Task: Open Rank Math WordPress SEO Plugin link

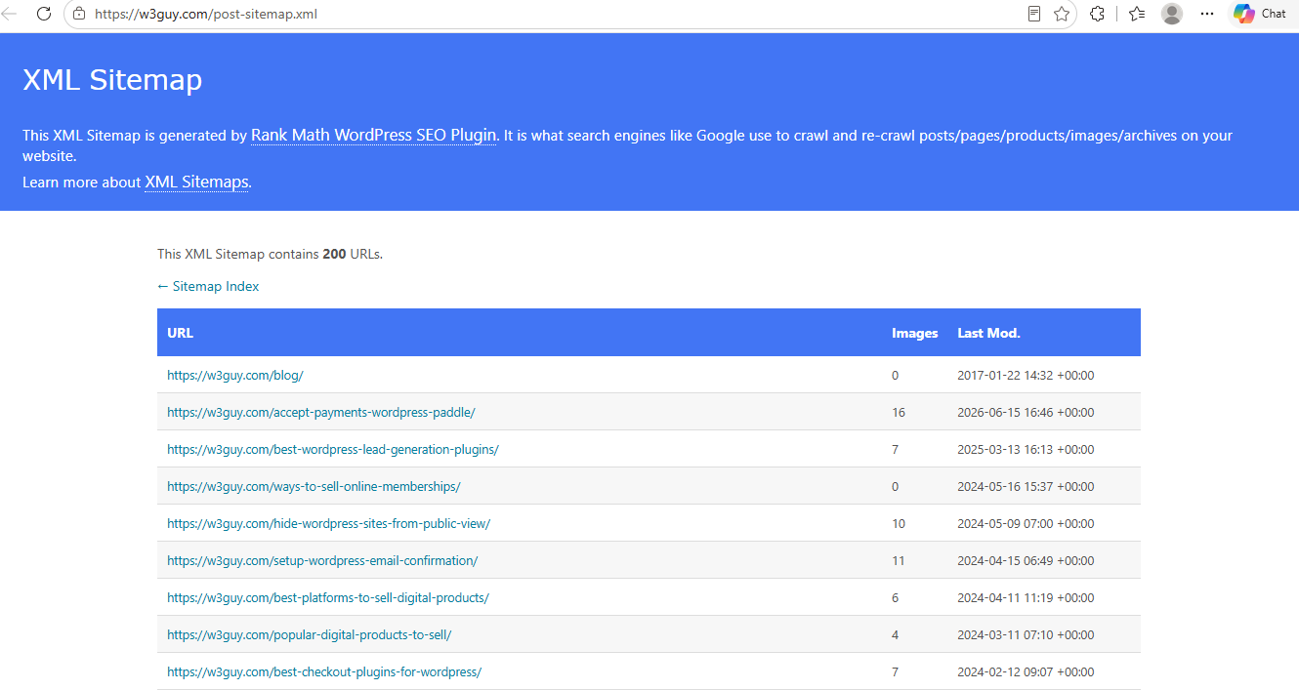Action: point(374,136)
